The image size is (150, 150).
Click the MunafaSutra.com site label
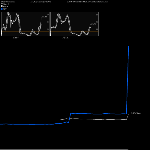tap(100, 2)
